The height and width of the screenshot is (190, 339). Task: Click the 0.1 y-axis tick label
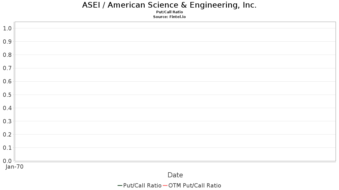pyautogui.click(x=7, y=148)
